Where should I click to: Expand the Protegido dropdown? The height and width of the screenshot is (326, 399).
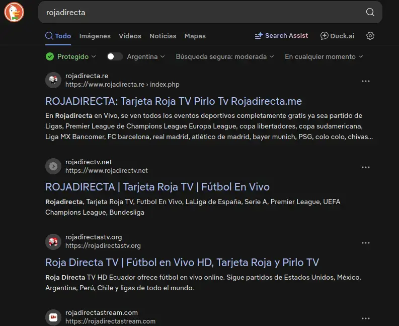(x=76, y=56)
